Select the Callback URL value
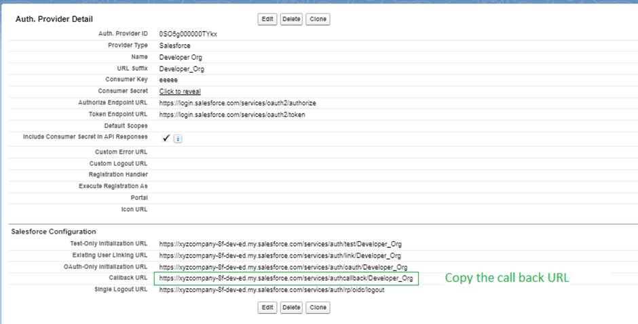 coord(286,278)
